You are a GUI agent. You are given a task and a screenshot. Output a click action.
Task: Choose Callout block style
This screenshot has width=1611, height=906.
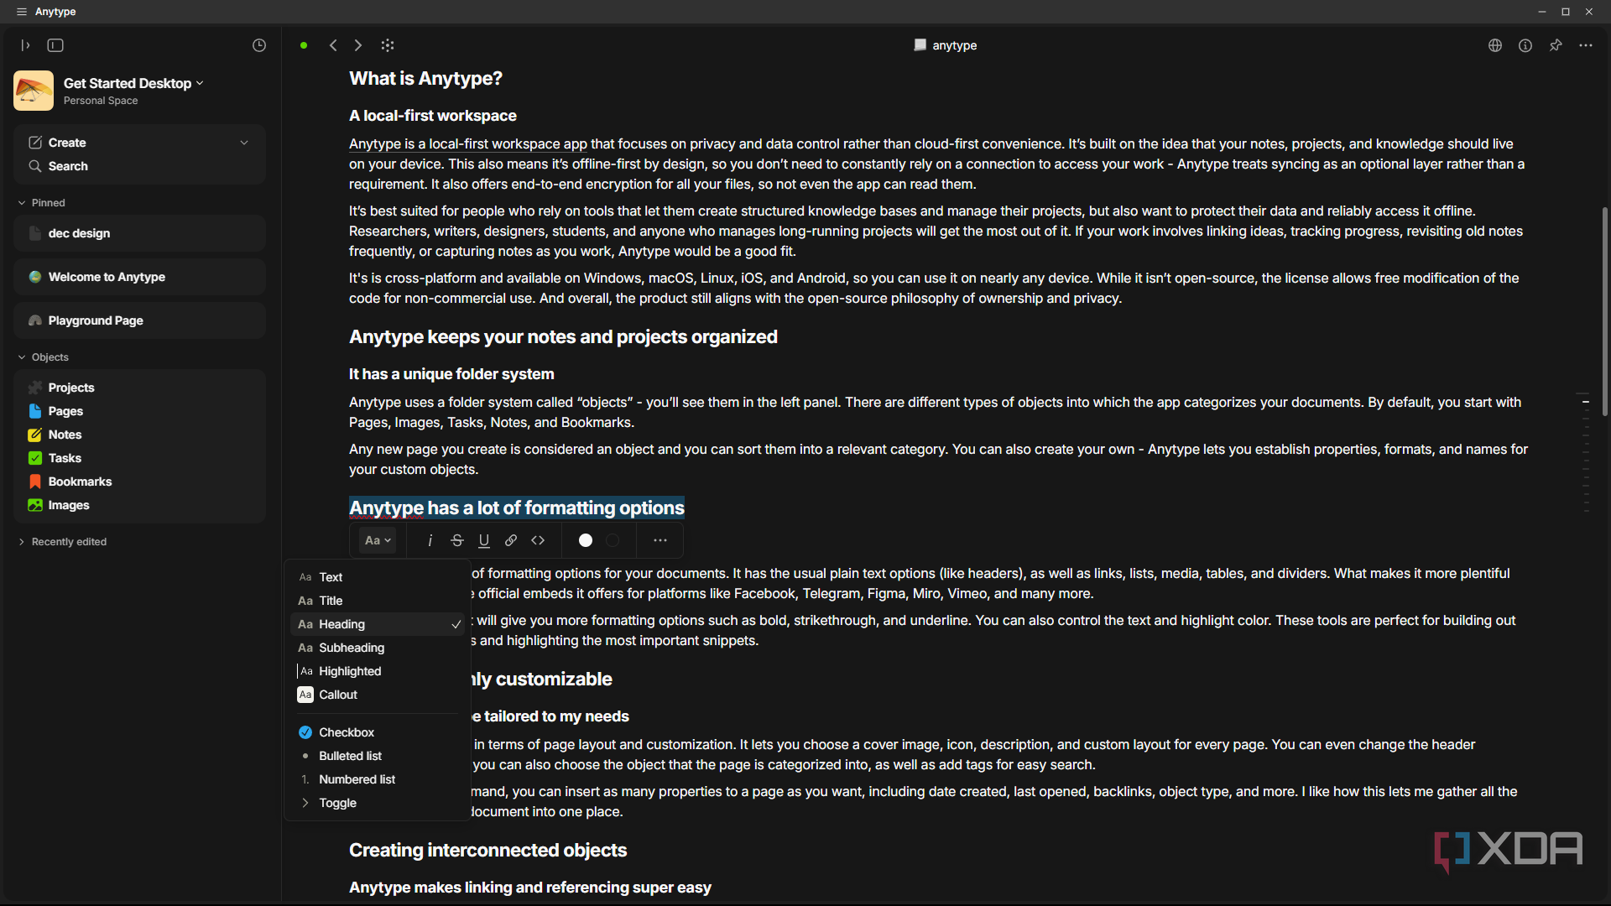tap(378, 695)
